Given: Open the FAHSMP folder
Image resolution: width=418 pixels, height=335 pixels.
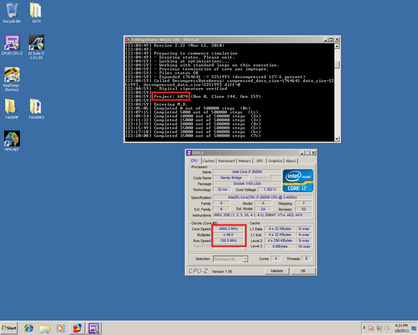Looking at the screenshot, I should pos(11,109).
